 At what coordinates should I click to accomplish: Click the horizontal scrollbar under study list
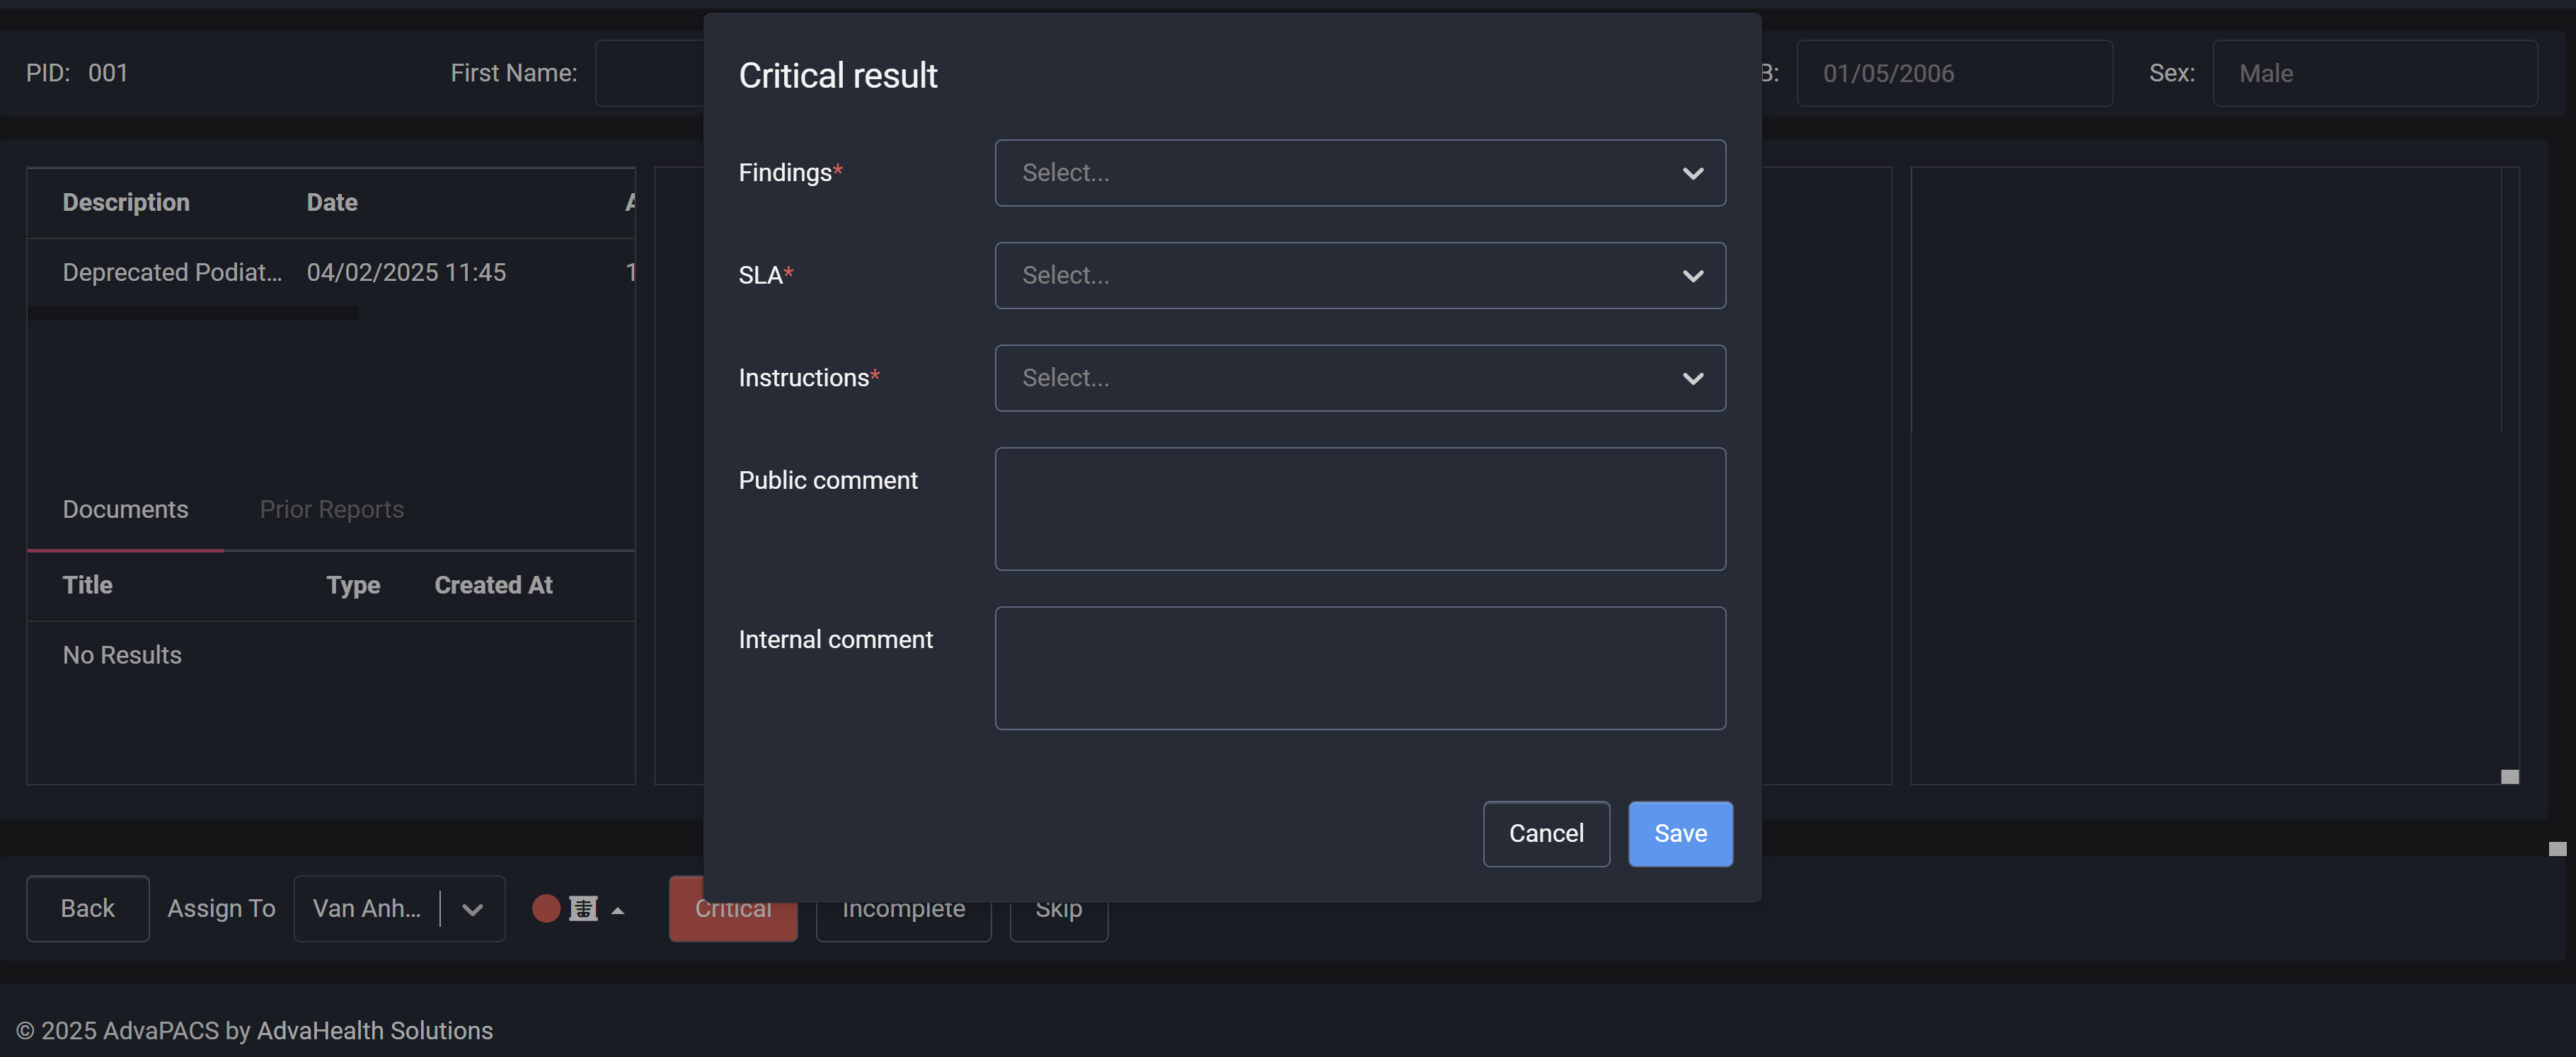click(192, 313)
